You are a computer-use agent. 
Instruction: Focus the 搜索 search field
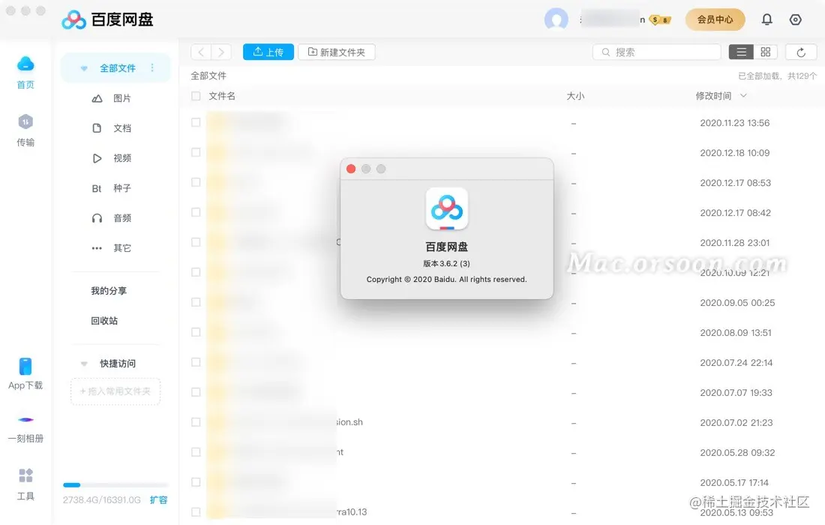pyautogui.click(x=657, y=52)
